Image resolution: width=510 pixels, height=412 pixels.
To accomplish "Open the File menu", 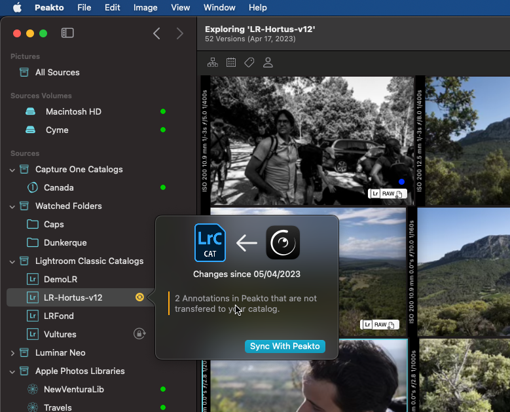I will coord(84,7).
